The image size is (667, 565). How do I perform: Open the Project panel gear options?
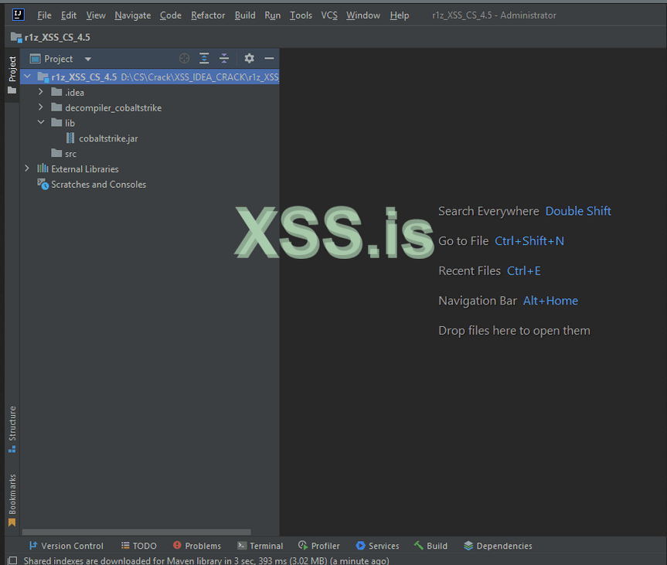250,58
